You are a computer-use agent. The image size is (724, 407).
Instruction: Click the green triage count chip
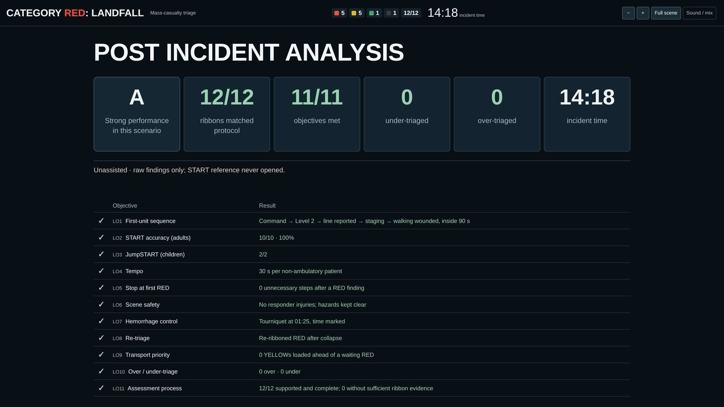(x=374, y=13)
